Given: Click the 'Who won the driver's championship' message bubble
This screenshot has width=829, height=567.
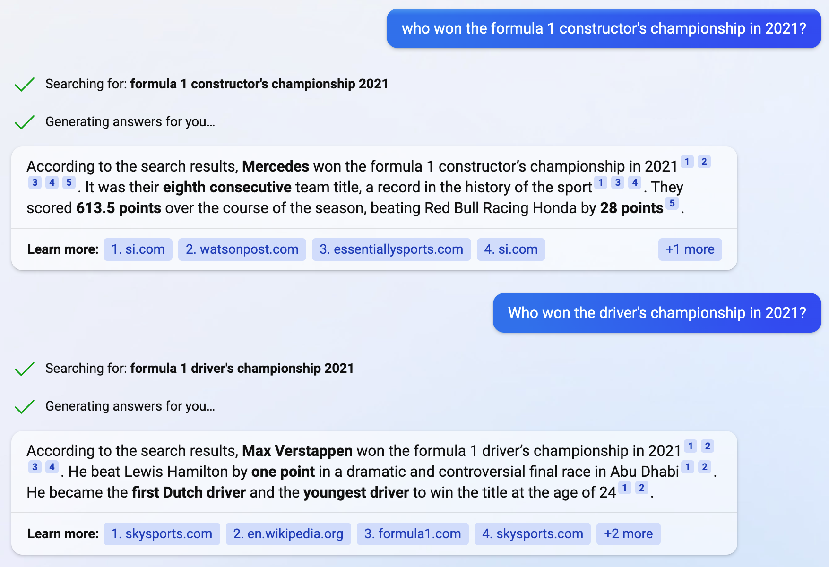Looking at the screenshot, I should pyautogui.click(x=657, y=313).
